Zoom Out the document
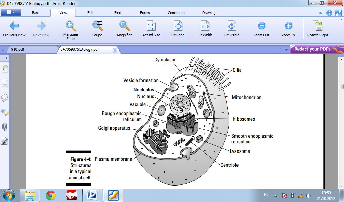The image size is (344, 202). pyautogui.click(x=261, y=29)
